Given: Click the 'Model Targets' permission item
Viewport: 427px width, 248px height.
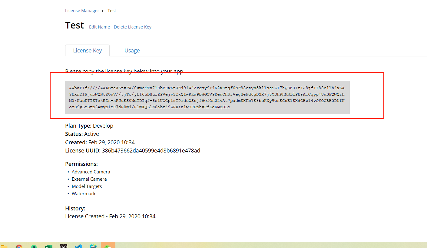Looking at the screenshot, I should [x=87, y=186].
